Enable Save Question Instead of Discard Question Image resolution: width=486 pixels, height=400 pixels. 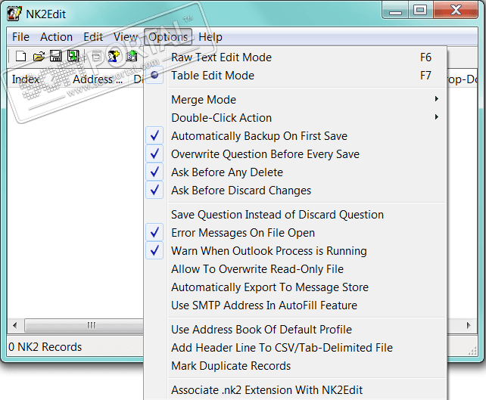click(296, 215)
